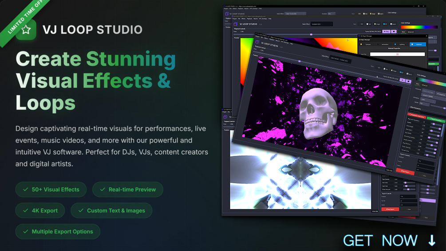This screenshot has width=446, height=251.
Task: Open VFX_Overlays menu in Gradient window
Action: coord(263,19)
